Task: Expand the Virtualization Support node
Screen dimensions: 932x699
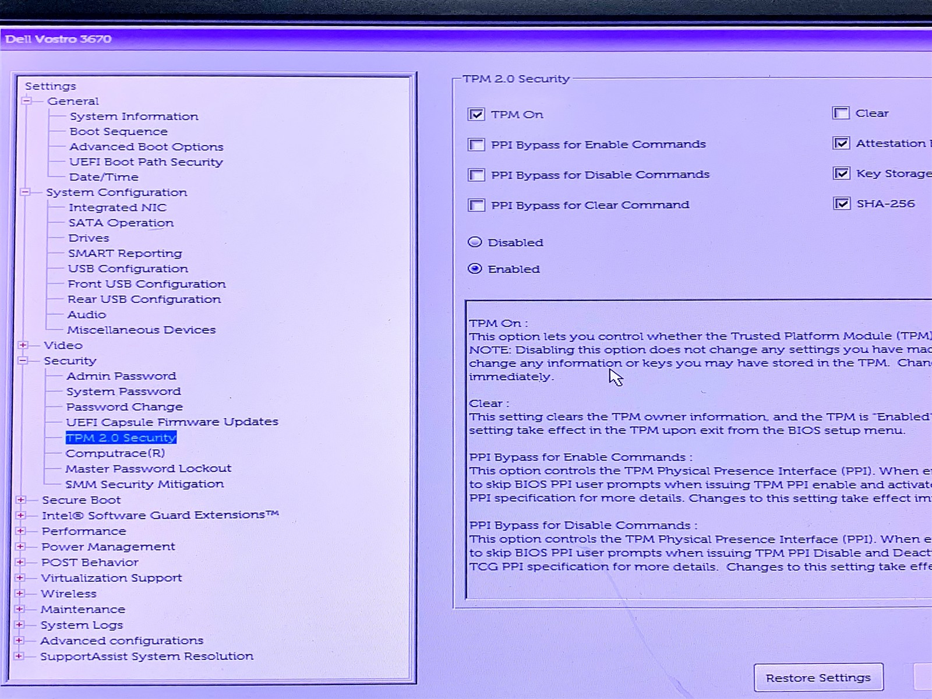Action: (x=20, y=578)
